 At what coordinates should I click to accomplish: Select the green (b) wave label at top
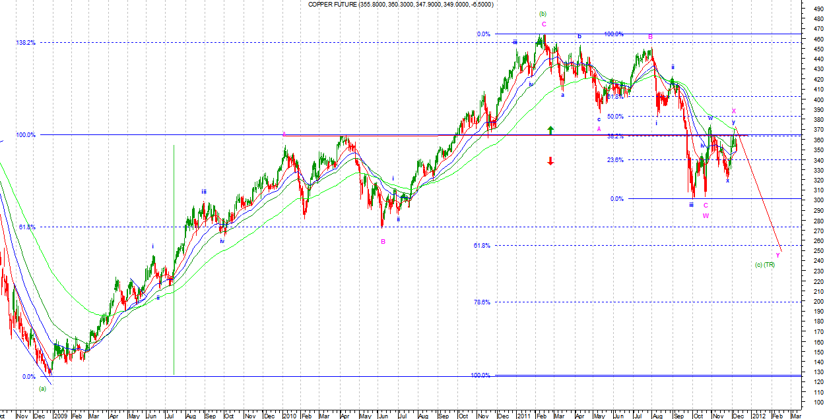543,14
